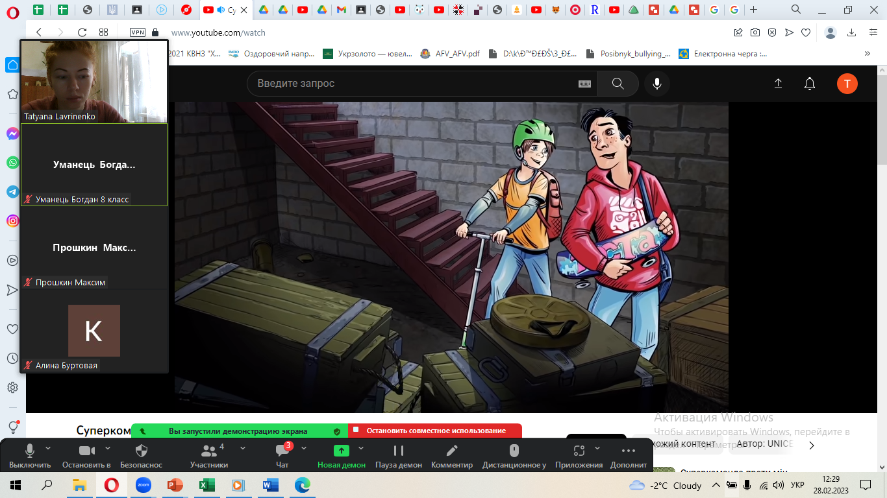Expand the arrow next to Новая демон

point(361,448)
